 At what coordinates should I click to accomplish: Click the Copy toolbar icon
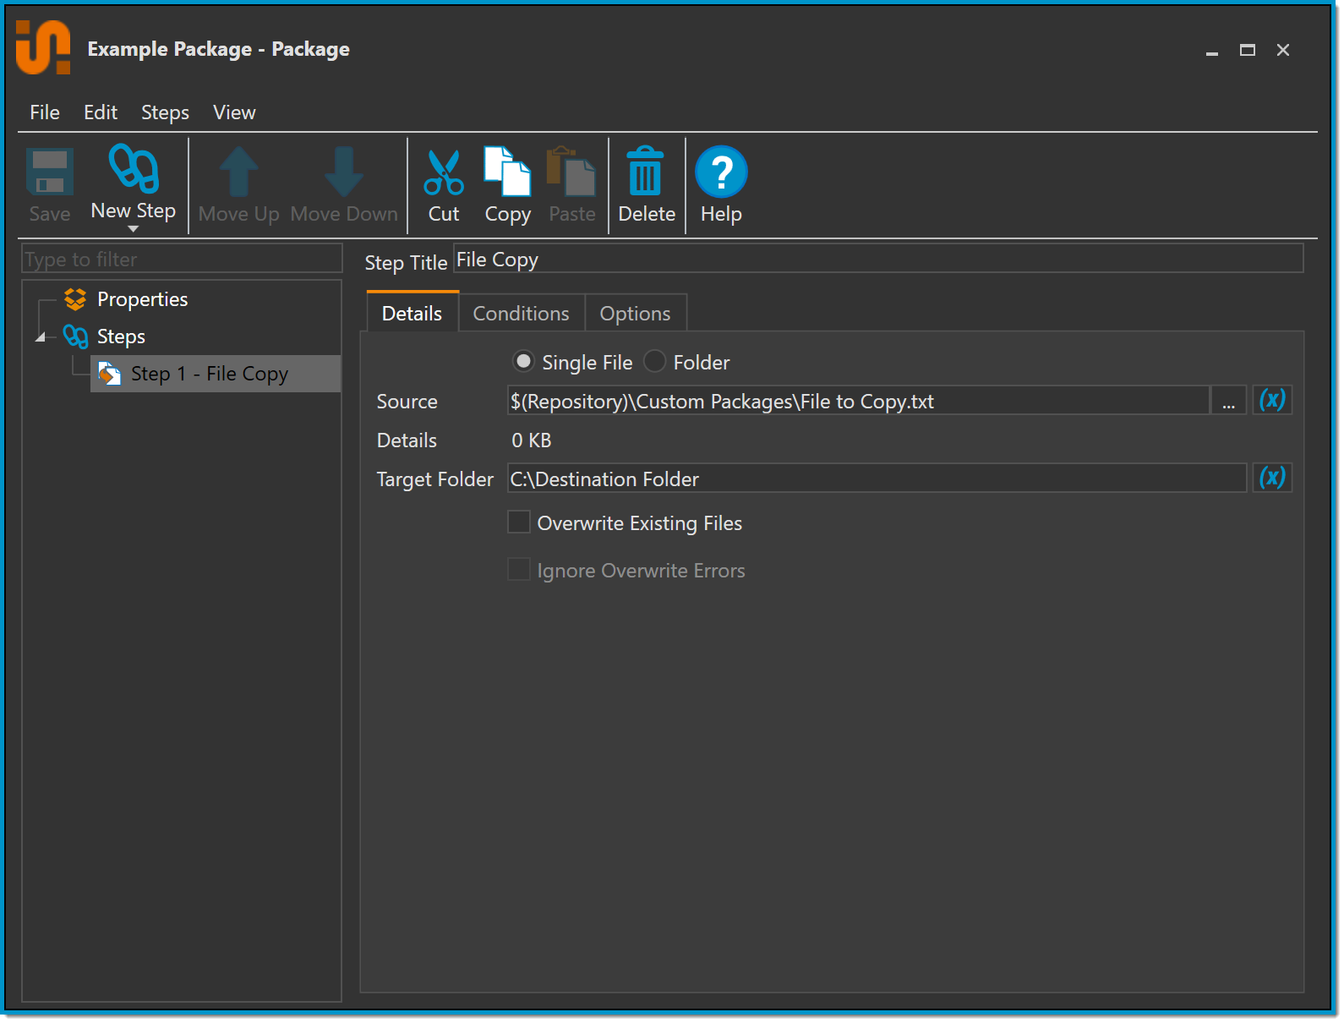(x=507, y=172)
